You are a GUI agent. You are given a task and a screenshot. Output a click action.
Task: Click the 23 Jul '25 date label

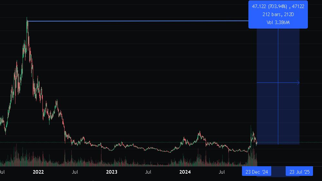click(x=299, y=172)
